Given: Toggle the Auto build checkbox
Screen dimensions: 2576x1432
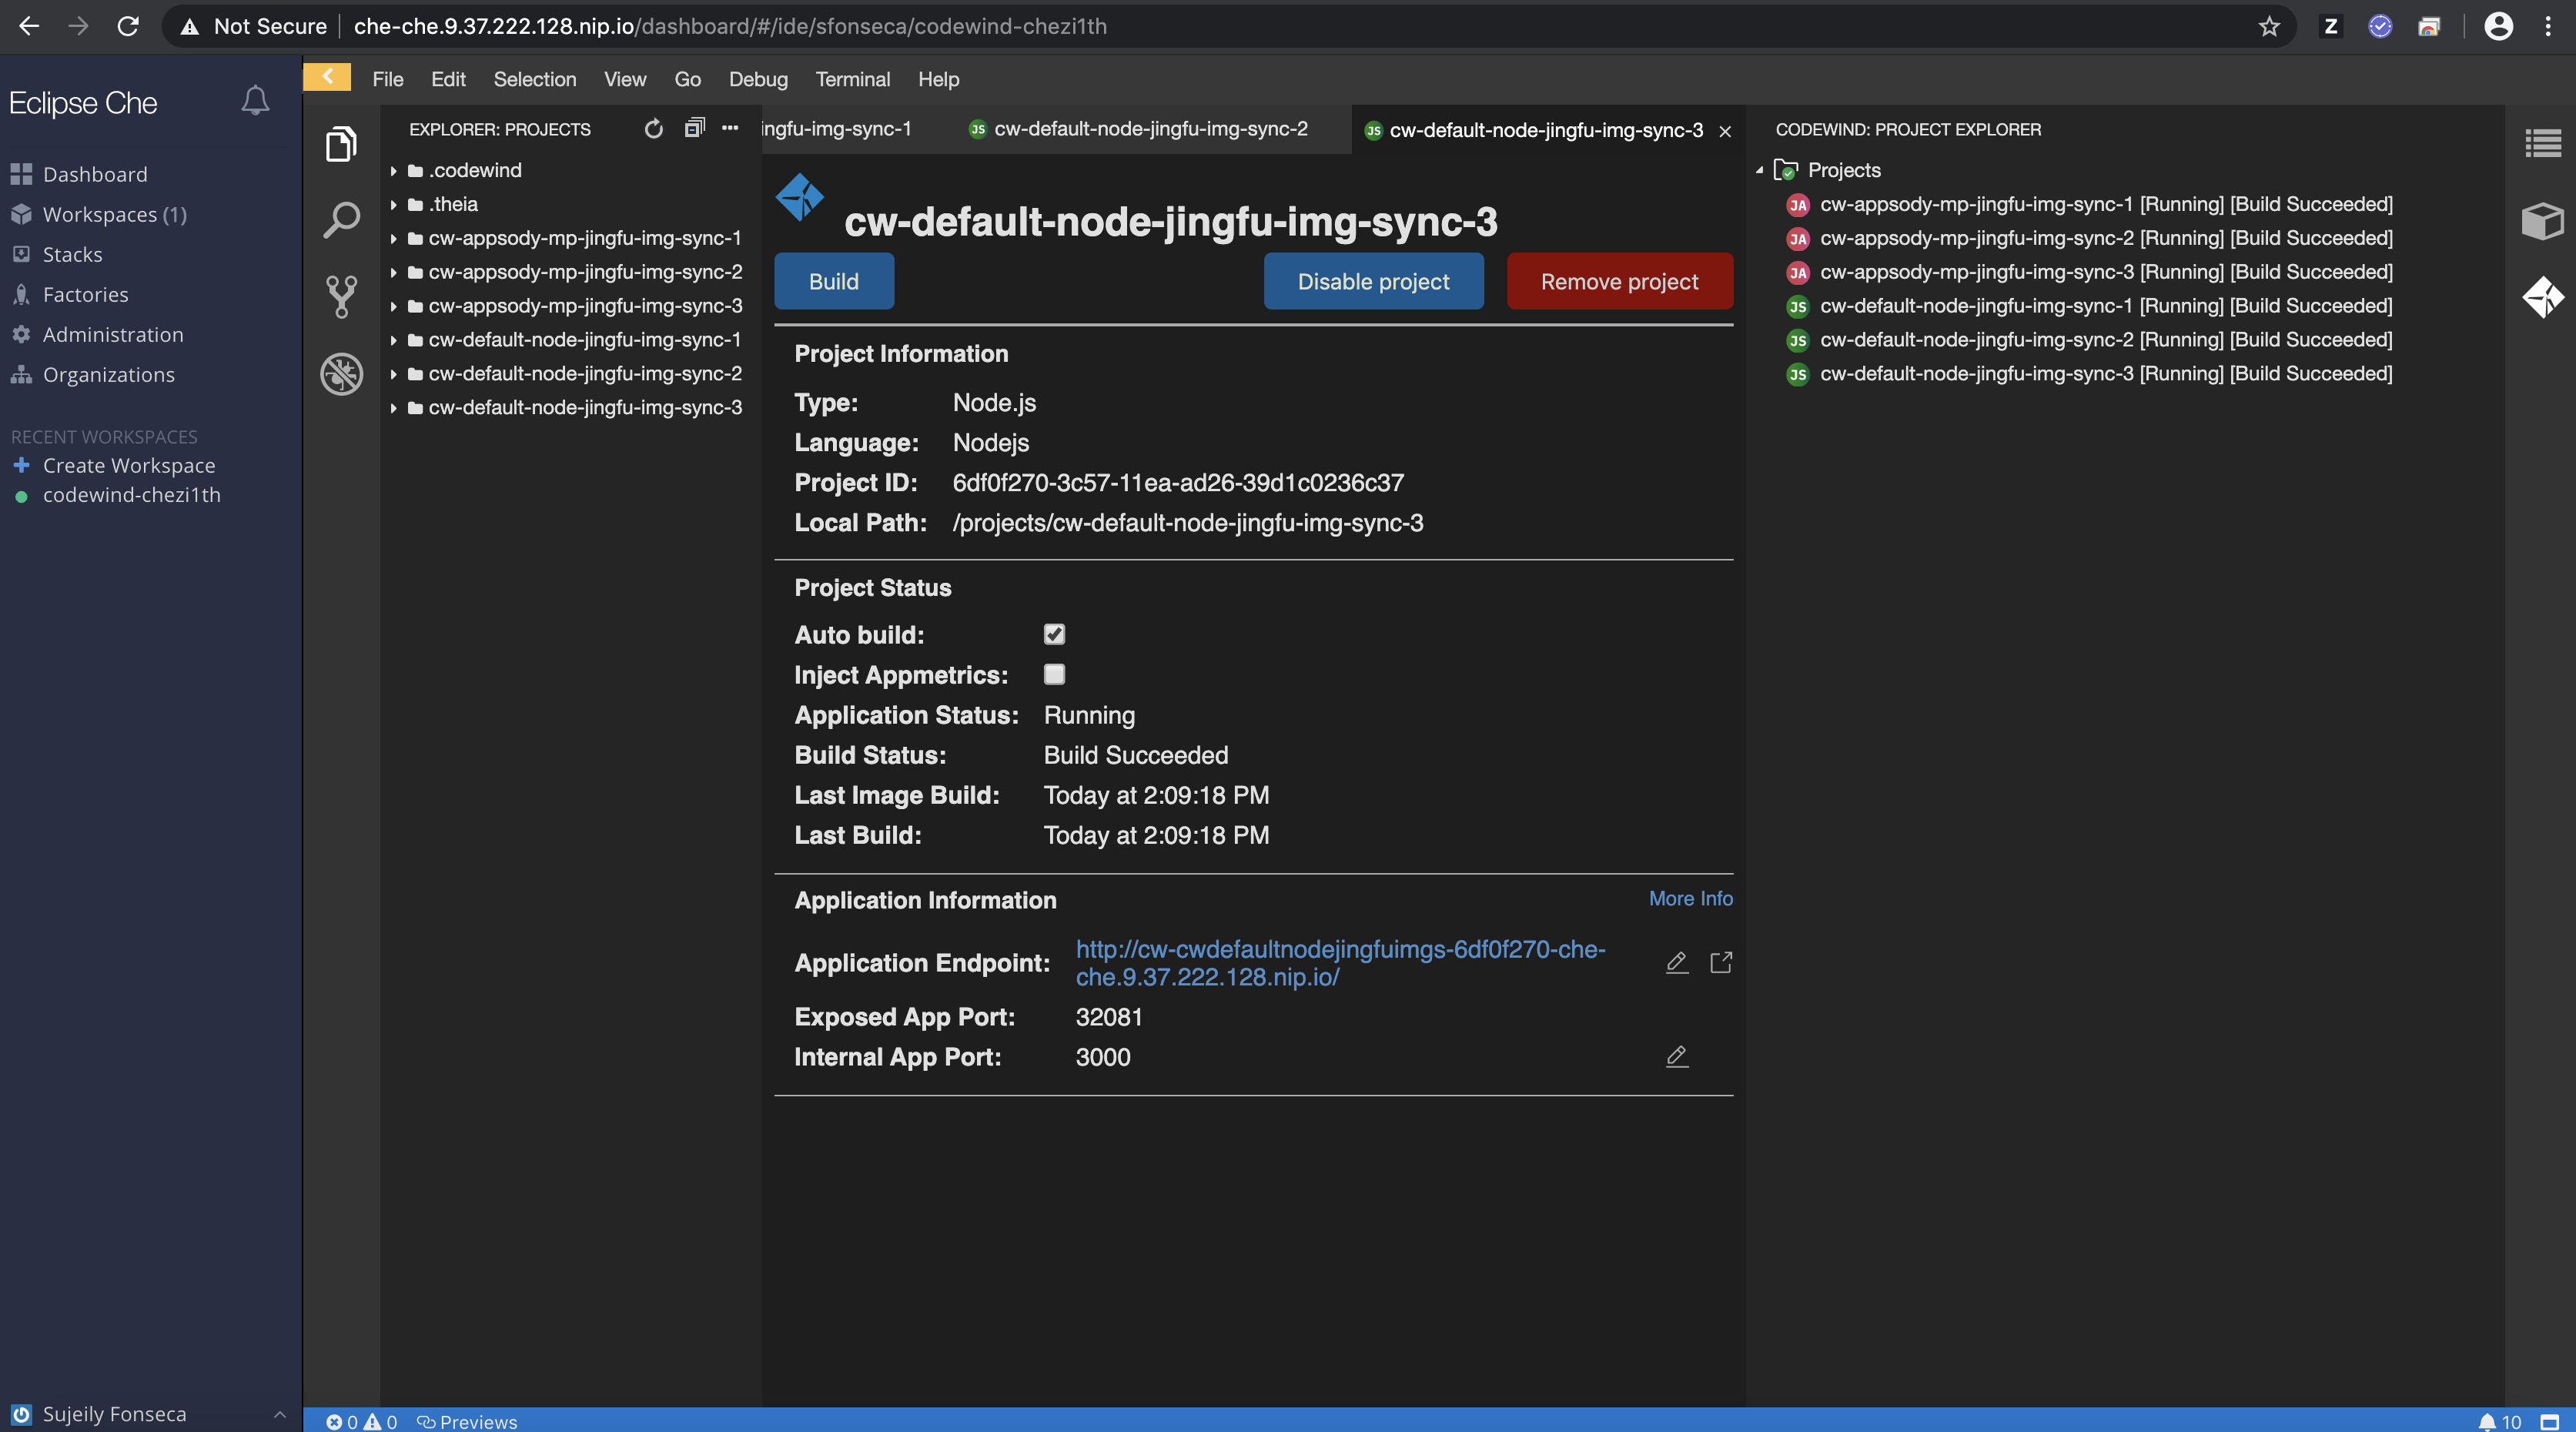Looking at the screenshot, I should click(1054, 634).
